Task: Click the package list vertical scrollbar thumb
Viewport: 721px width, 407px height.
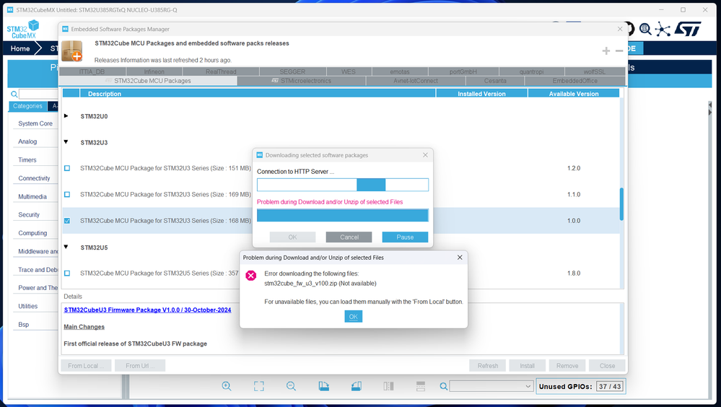Action: pos(621,204)
